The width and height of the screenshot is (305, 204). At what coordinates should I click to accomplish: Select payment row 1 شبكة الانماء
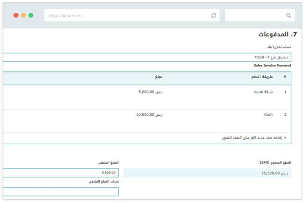pos(262,92)
